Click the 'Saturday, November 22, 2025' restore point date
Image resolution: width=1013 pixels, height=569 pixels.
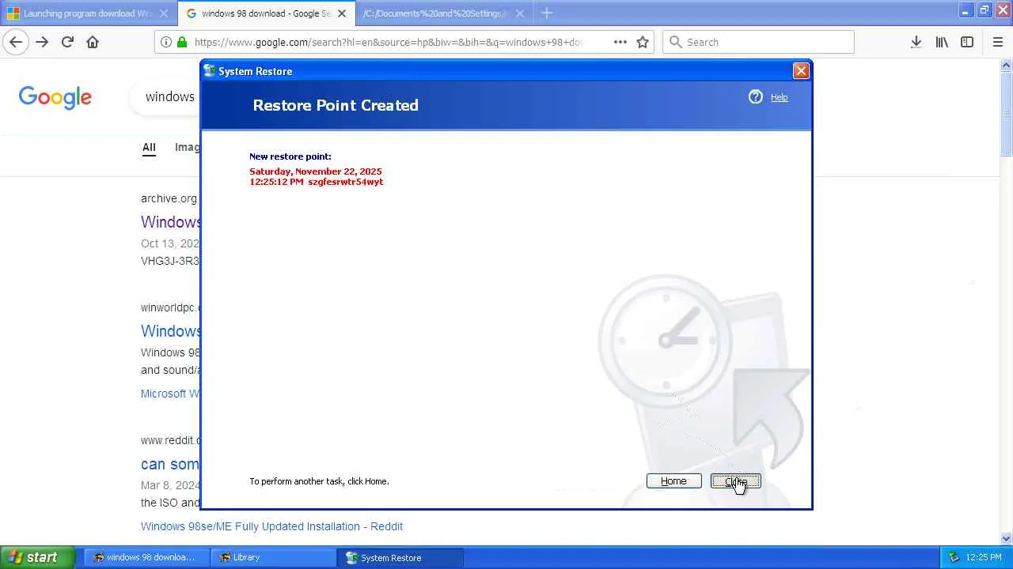316,171
